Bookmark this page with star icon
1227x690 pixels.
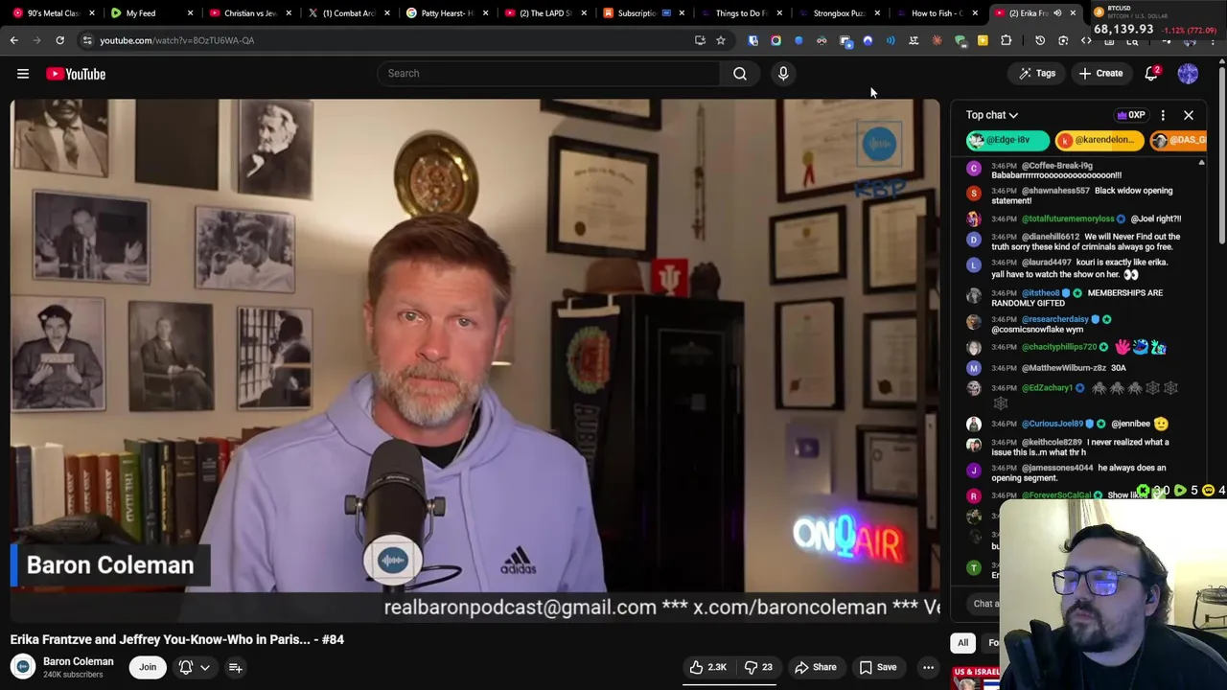click(x=721, y=40)
